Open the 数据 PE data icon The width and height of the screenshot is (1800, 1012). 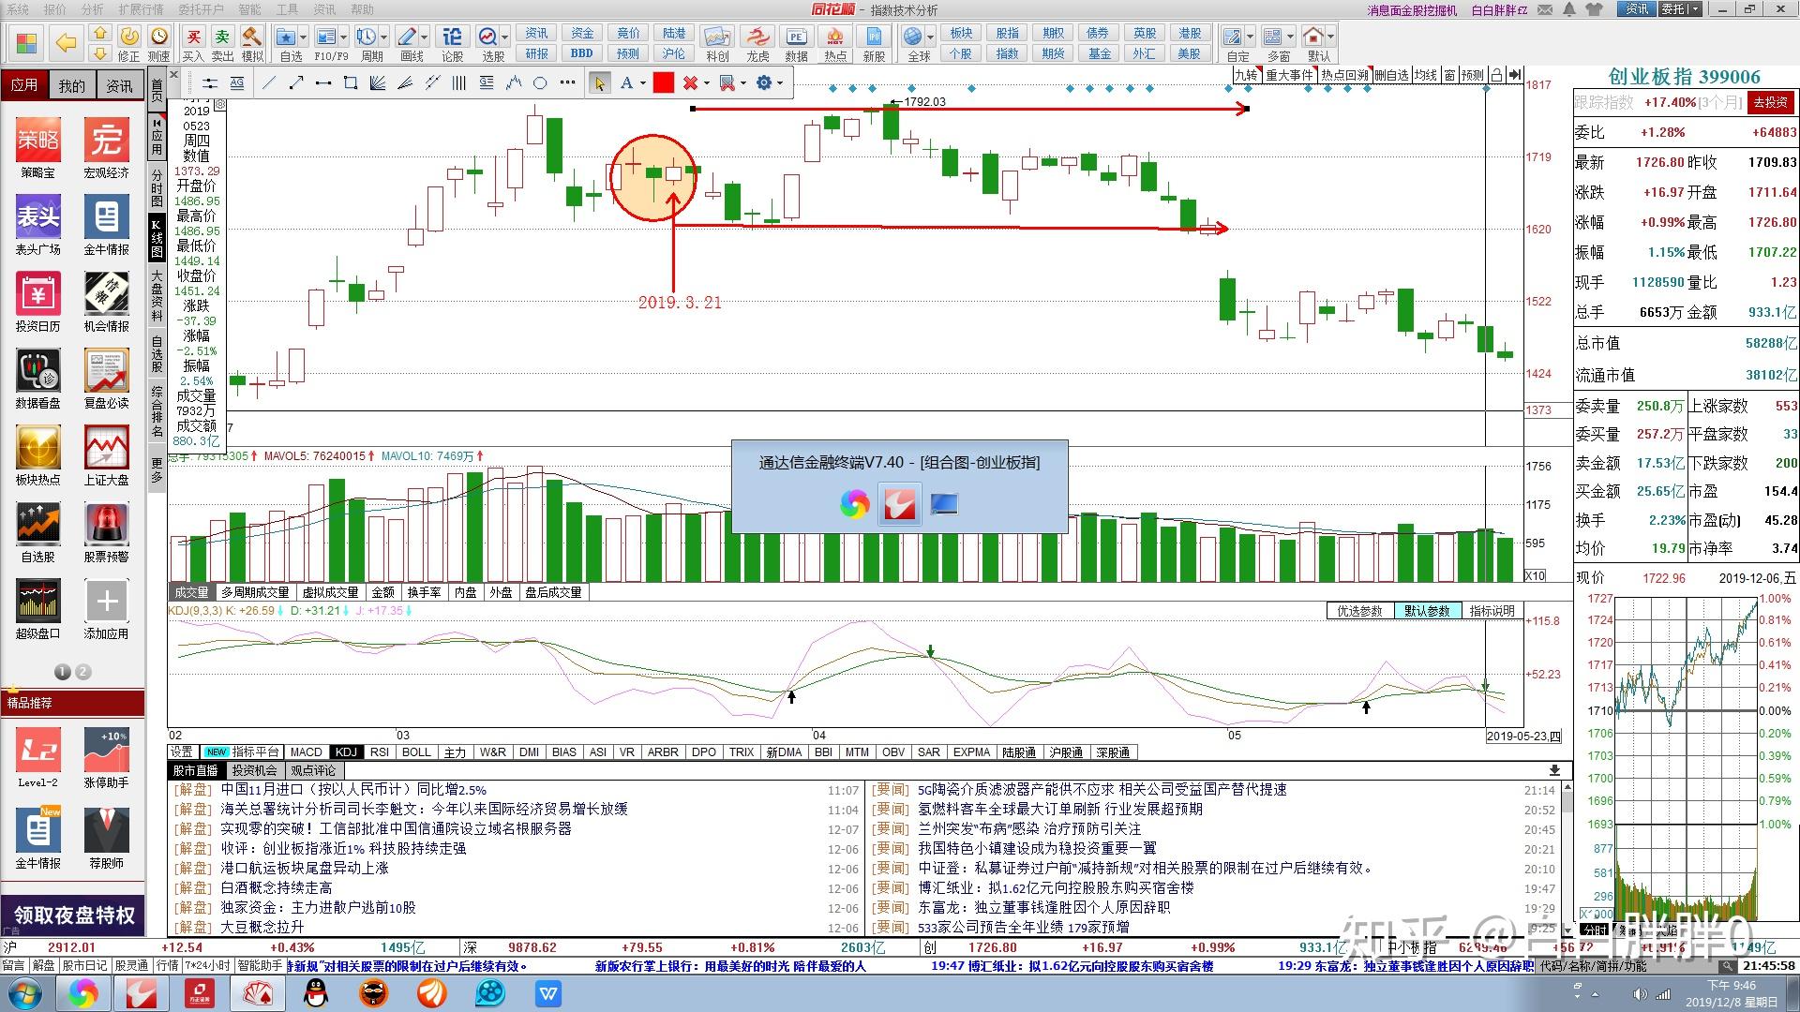point(796,44)
